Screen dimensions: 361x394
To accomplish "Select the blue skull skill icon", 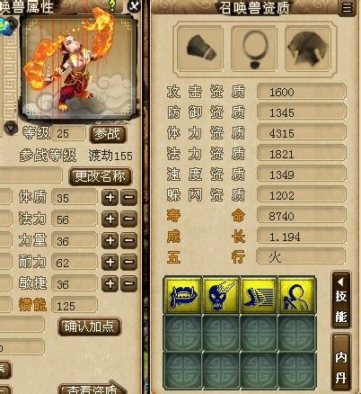I will tap(221, 296).
